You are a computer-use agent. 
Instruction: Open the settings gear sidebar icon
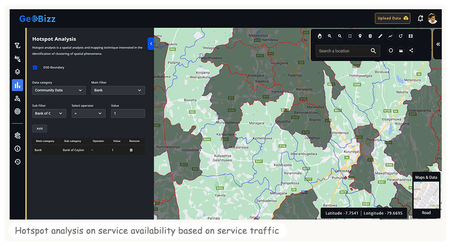pyautogui.click(x=17, y=136)
